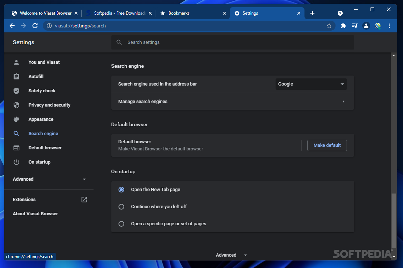Switch to Softpedia - Free Download tab
This screenshot has width=403, height=268.
[x=119, y=13]
